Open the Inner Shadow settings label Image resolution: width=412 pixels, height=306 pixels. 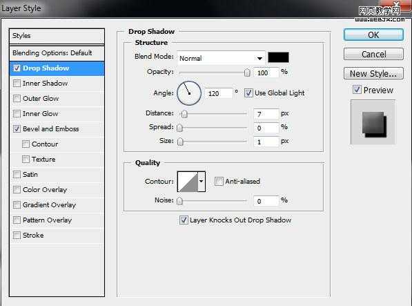click(45, 84)
